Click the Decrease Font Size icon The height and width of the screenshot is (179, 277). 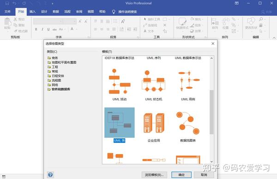point(86,21)
